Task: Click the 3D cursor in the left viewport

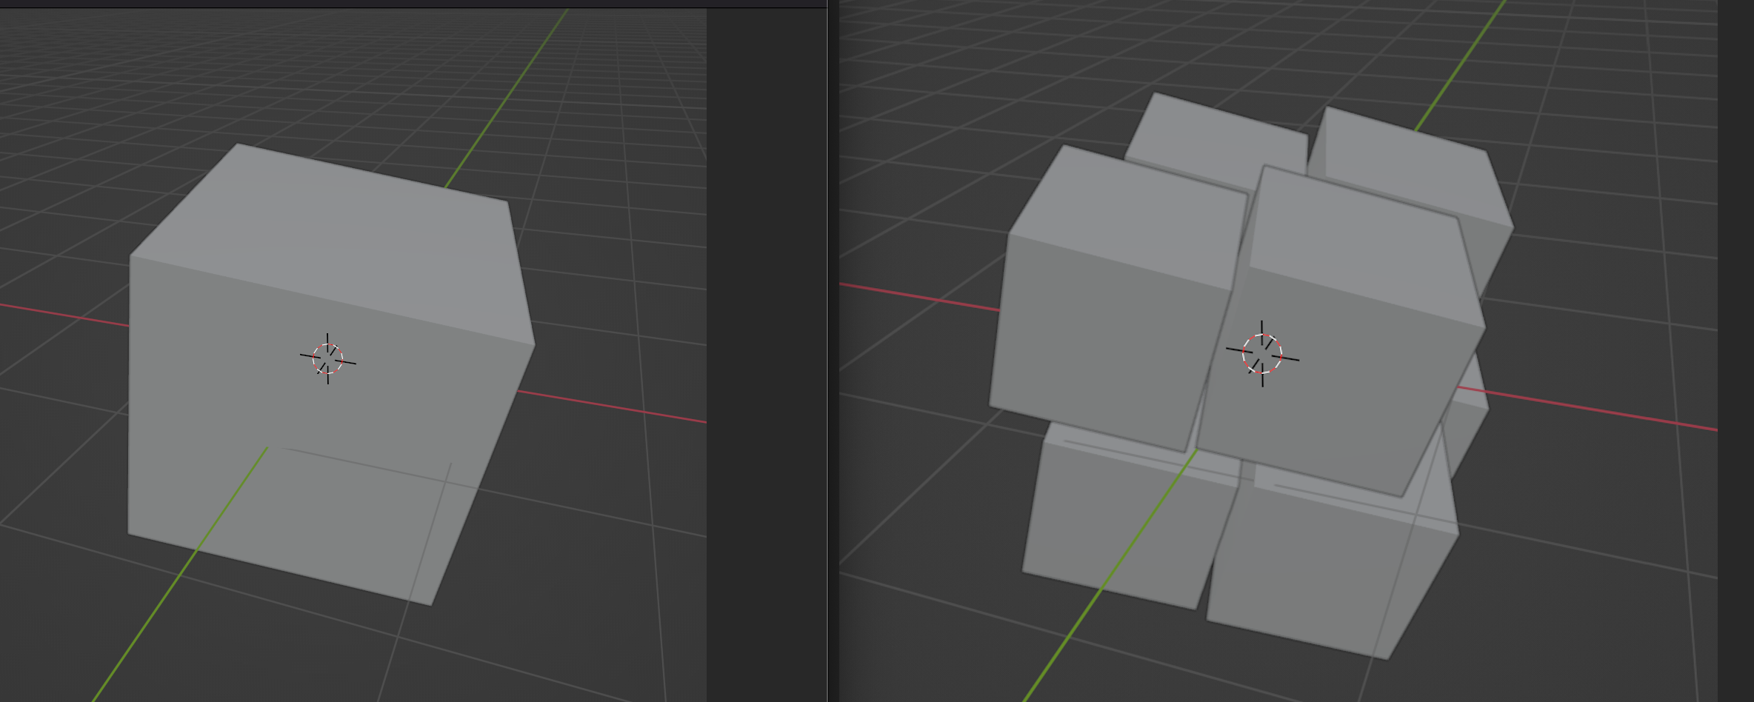Action: click(x=327, y=359)
